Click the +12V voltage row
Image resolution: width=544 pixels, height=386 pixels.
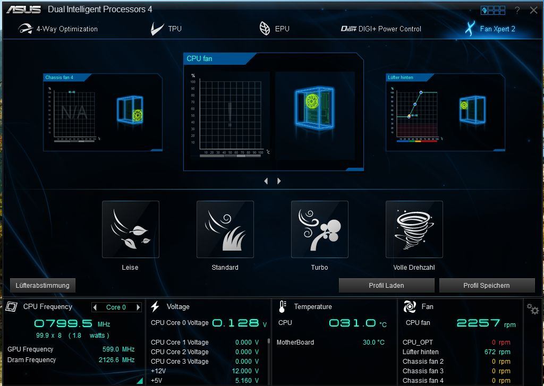point(205,371)
